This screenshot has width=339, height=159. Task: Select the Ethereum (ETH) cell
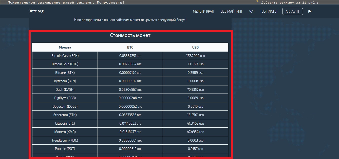[x=65, y=115]
